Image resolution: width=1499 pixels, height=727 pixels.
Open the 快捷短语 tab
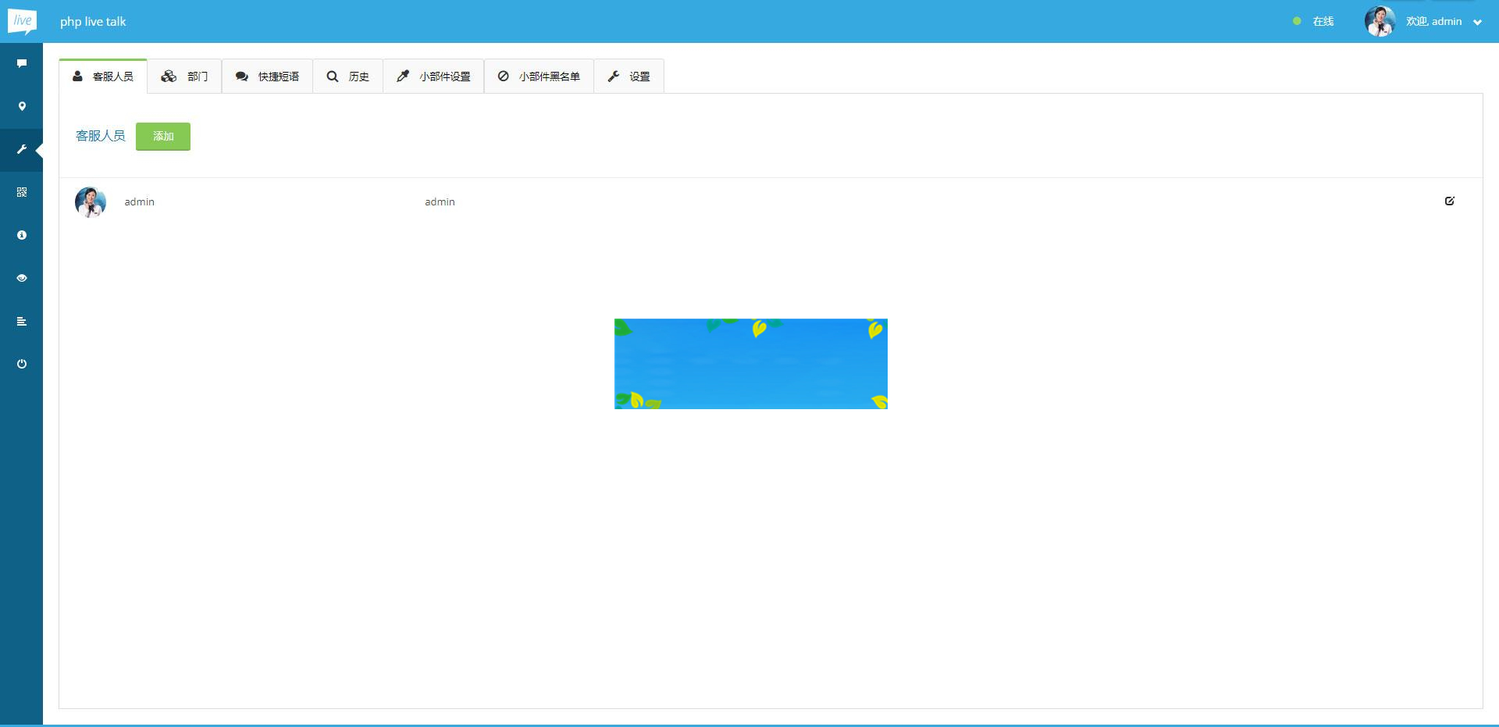(268, 77)
